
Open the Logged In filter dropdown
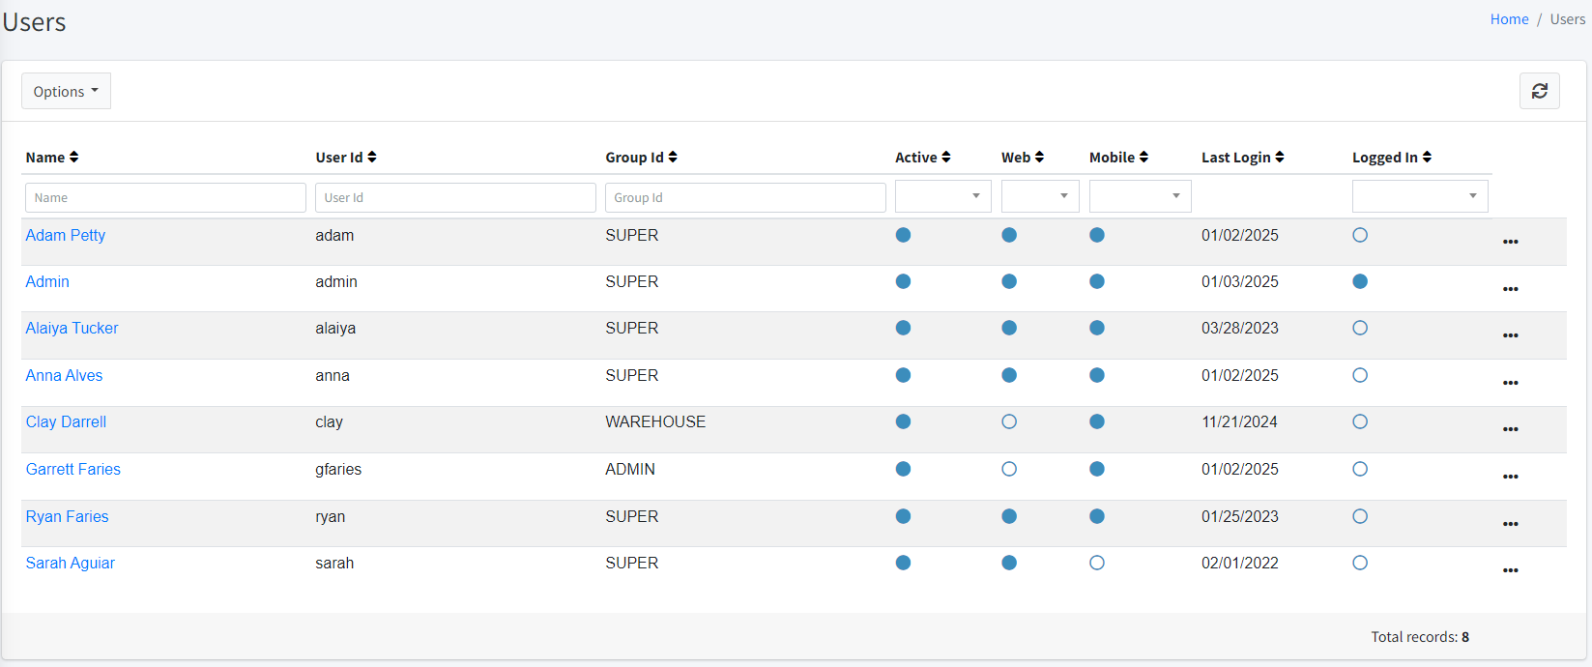pyautogui.click(x=1419, y=196)
